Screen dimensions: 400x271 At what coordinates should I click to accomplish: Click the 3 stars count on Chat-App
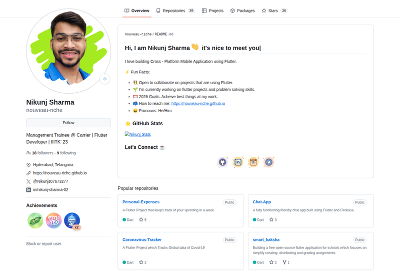(x=273, y=219)
